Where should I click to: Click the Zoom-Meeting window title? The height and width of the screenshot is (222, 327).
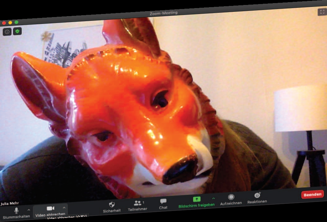tap(164, 13)
